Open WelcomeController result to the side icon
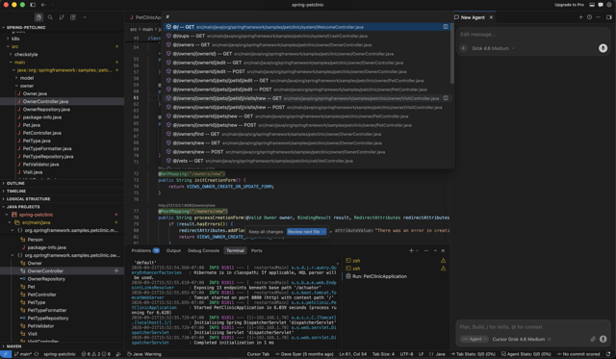The image size is (616, 359). point(446,27)
